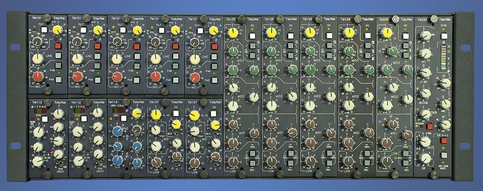Turn brown LOW knob on first TM105
Screen dimensions: 483x191
(x=233, y=161)
